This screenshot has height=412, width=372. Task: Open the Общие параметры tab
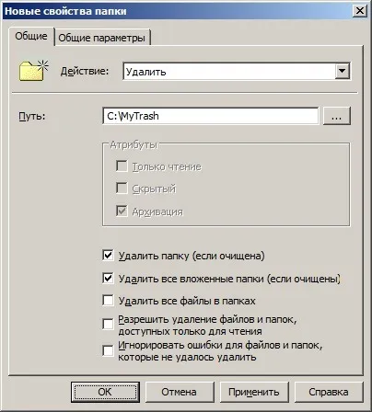[102, 38]
